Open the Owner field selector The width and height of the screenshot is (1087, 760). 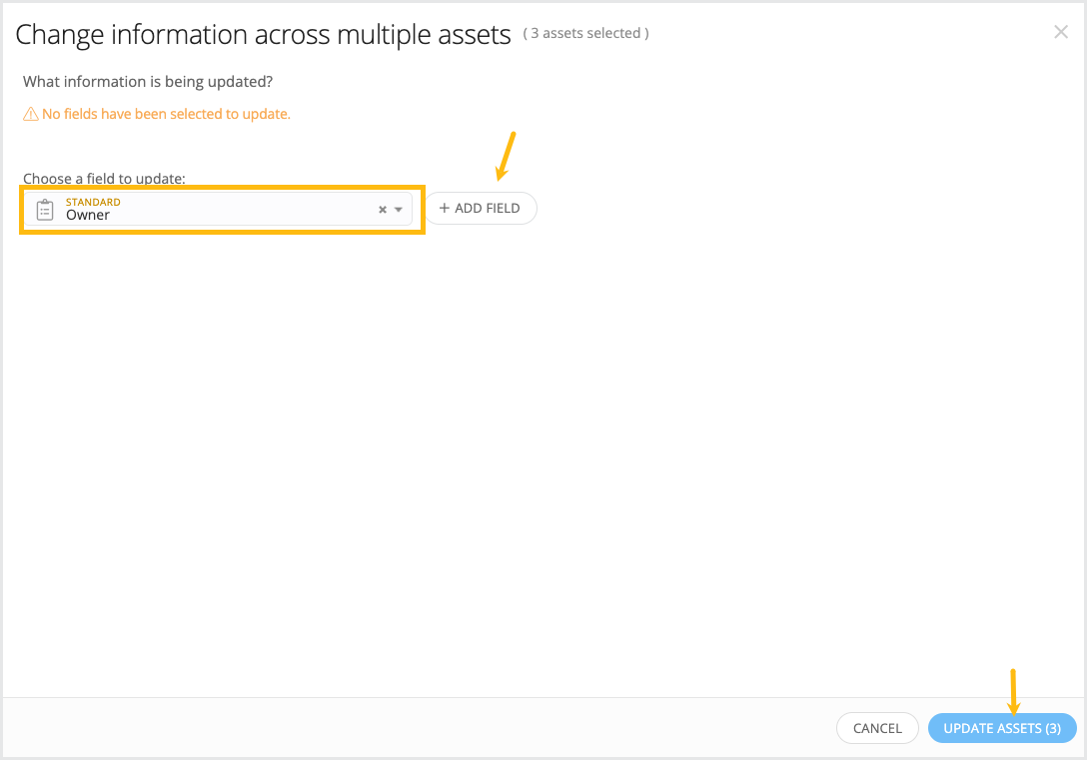219,210
